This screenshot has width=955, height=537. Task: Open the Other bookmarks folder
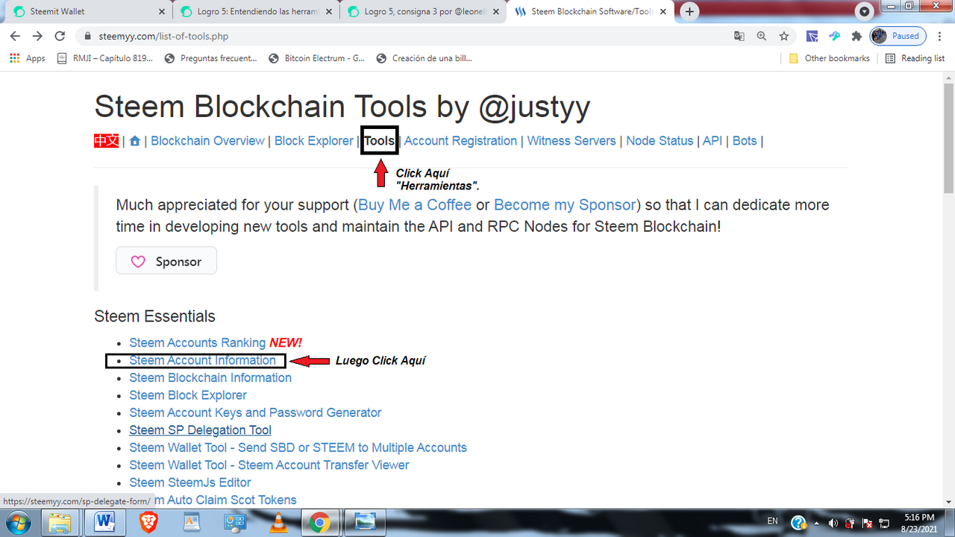[x=829, y=58]
